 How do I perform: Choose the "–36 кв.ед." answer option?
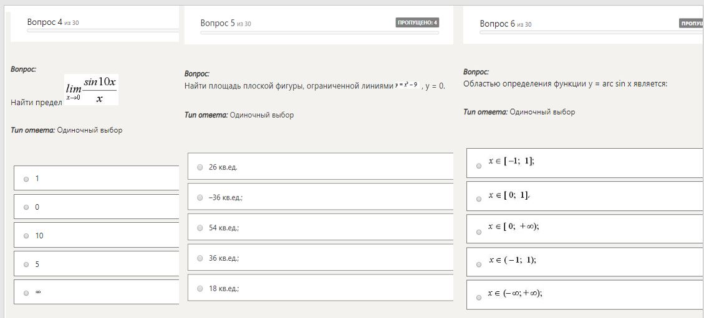[200, 198]
